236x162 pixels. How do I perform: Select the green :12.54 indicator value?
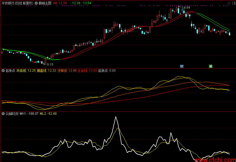[86, 3]
